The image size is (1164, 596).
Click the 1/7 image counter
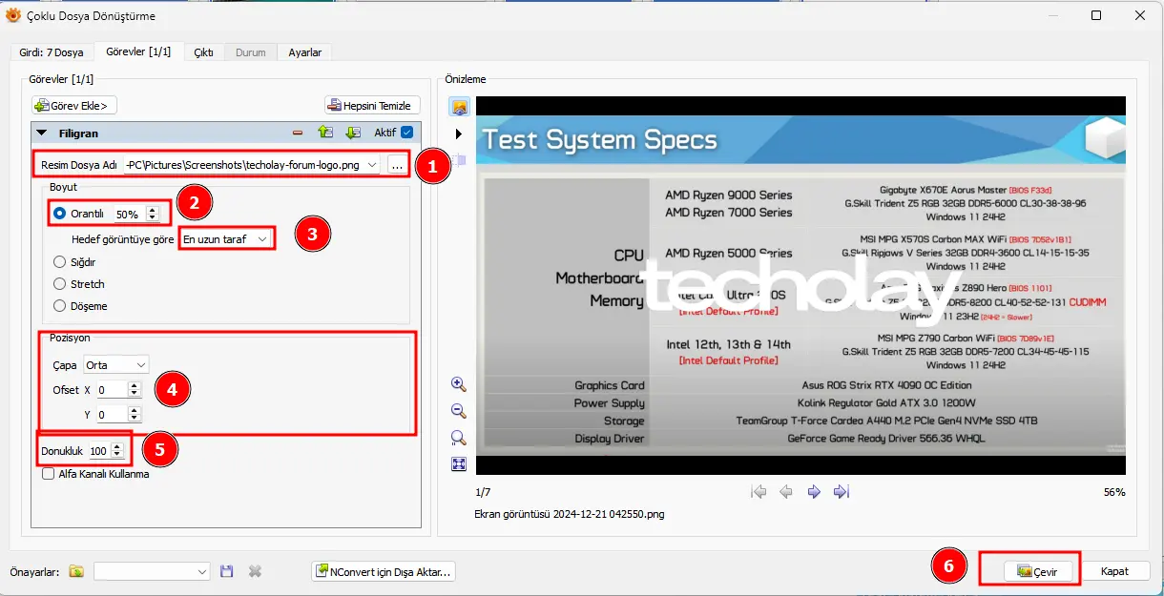[x=483, y=492]
